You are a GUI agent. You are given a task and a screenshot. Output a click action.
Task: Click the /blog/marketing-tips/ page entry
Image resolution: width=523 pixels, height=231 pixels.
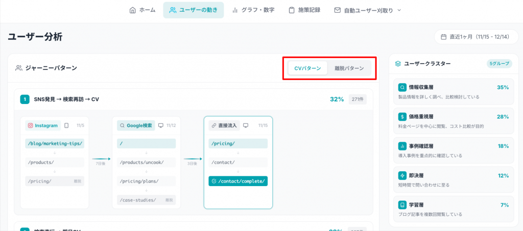click(x=54, y=144)
